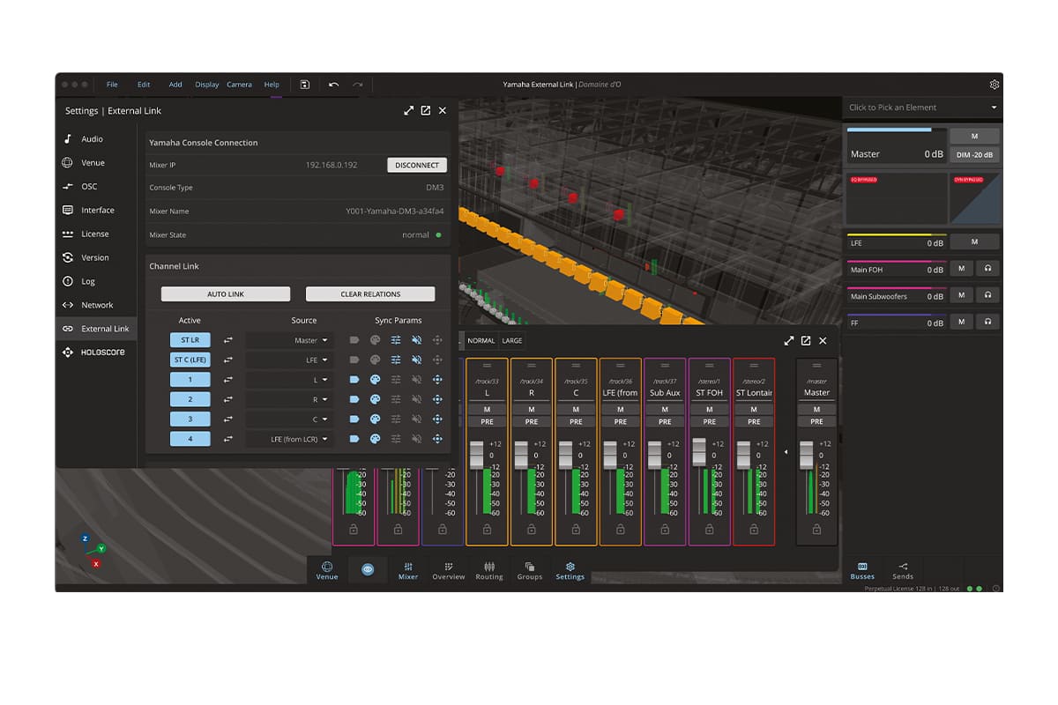Open the License settings section
1058x705 pixels.
pos(95,234)
